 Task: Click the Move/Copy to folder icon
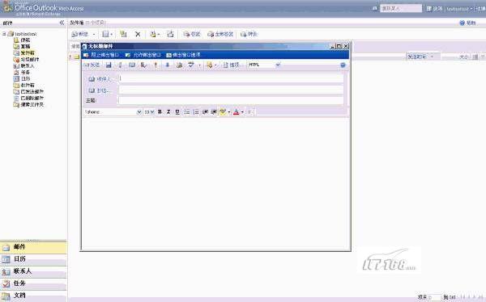pos(123,34)
